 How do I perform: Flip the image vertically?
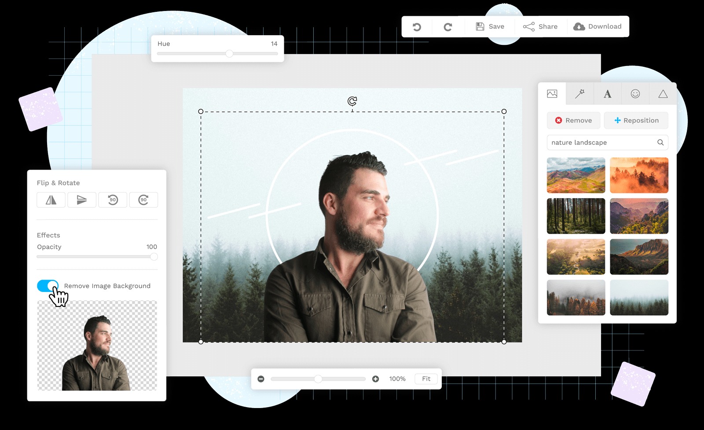82,200
